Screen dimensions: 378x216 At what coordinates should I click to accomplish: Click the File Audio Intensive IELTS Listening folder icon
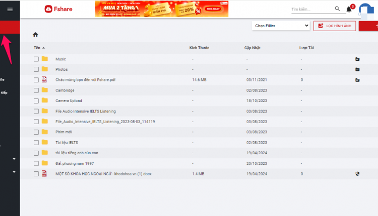[x=44, y=111]
